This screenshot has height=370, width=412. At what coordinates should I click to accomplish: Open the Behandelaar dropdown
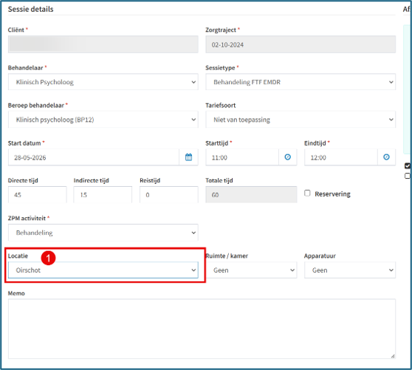coord(103,82)
